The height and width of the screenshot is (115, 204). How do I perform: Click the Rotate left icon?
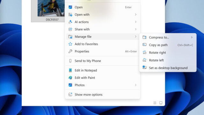click(144, 60)
